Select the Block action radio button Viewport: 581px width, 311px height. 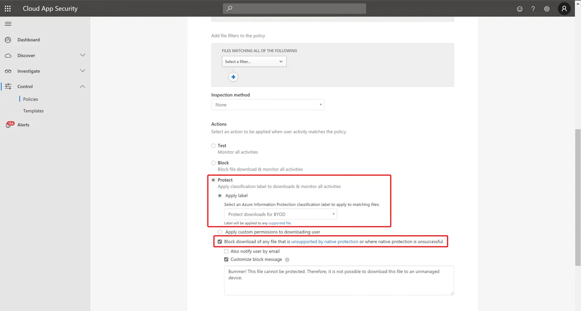pos(213,163)
